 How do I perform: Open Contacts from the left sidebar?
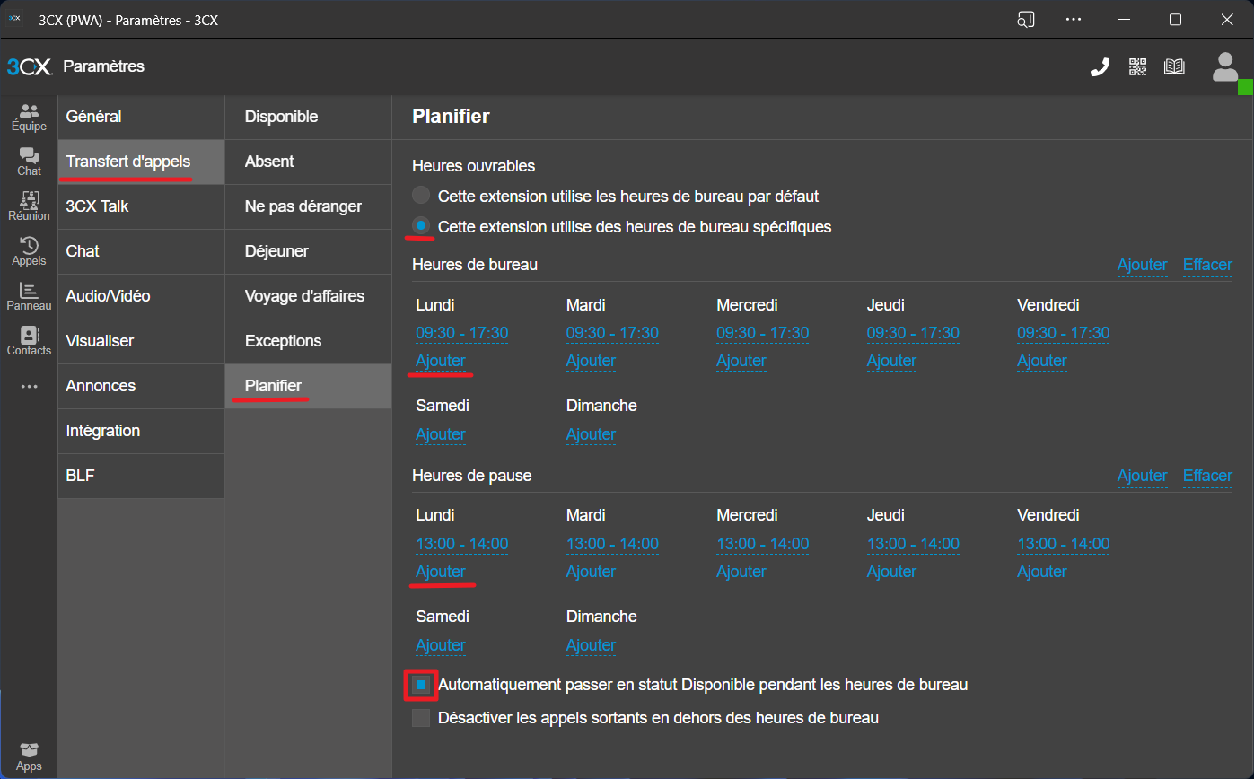tap(29, 342)
